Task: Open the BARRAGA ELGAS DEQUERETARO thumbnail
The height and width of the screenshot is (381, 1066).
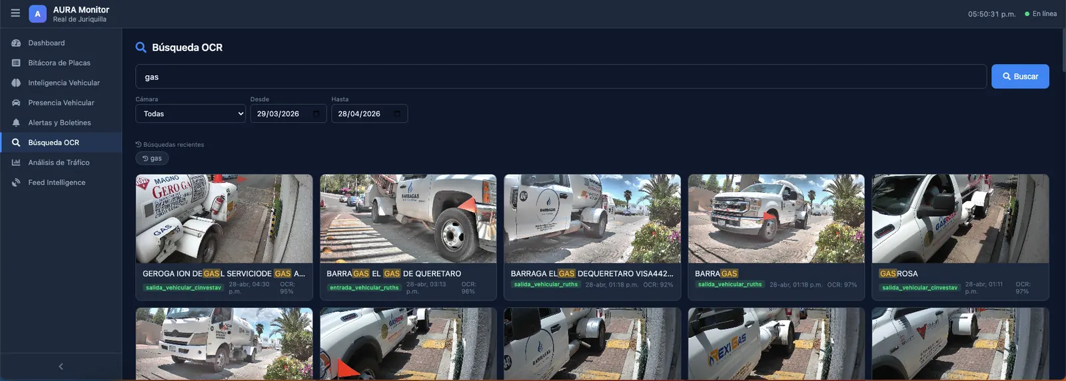Action: 592,219
